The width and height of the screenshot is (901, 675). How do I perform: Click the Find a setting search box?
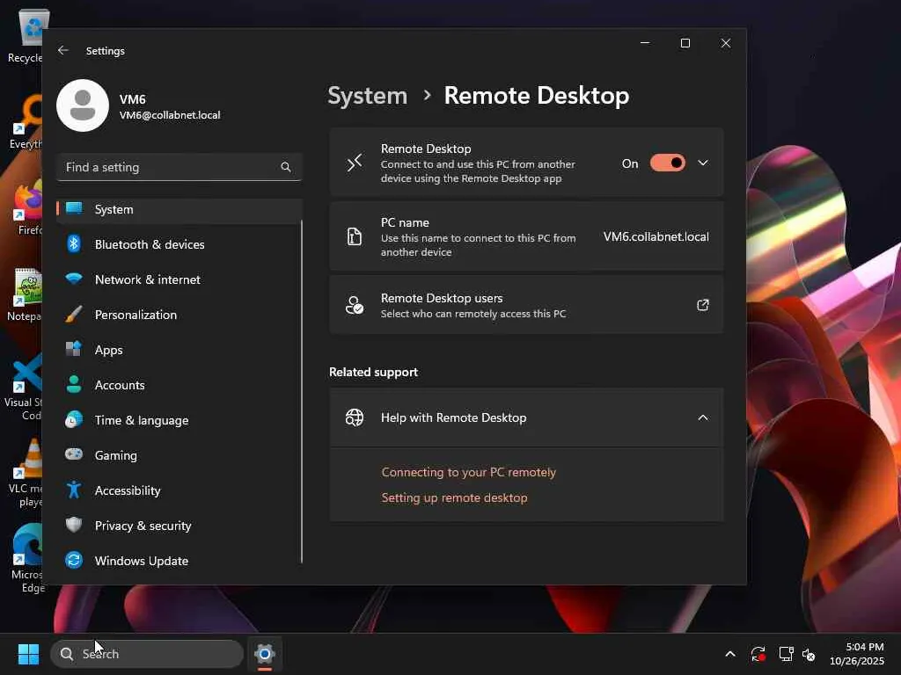pyautogui.click(x=179, y=167)
